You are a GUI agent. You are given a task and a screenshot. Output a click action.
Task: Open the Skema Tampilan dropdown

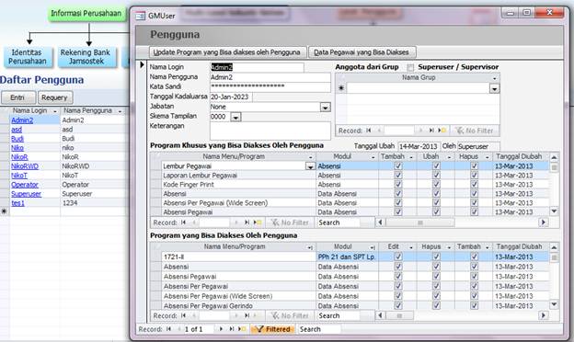coord(235,117)
